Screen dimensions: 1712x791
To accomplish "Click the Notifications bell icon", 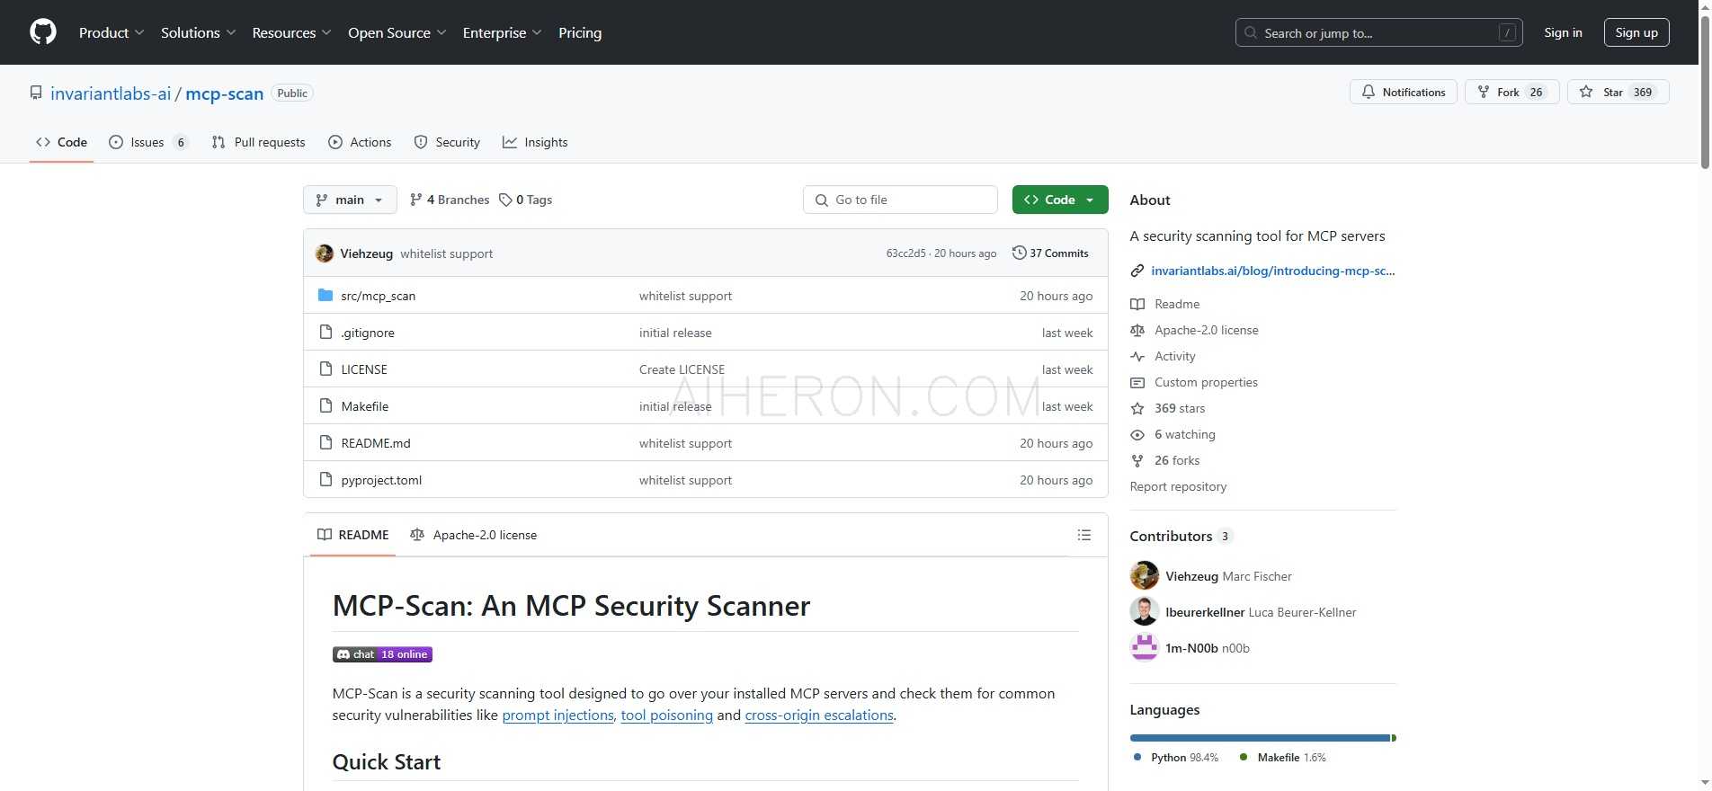I will click(x=1369, y=93).
